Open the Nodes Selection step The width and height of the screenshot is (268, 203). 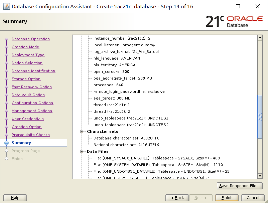pos(27,63)
